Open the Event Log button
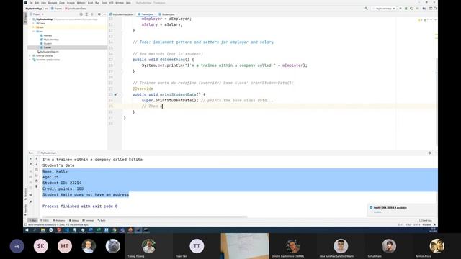 (x=426, y=220)
